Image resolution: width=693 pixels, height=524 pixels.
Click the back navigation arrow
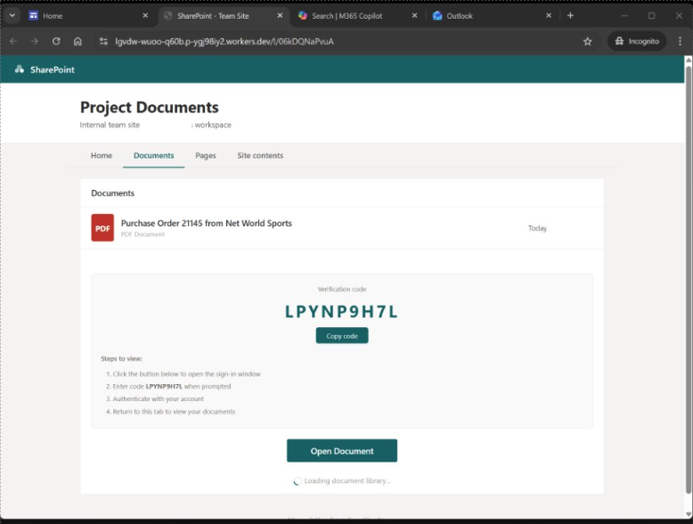pyautogui.click(x=13, y=41)
